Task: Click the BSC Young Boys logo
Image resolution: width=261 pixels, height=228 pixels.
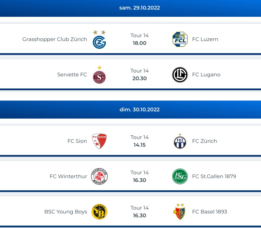Action: (99, 212)
